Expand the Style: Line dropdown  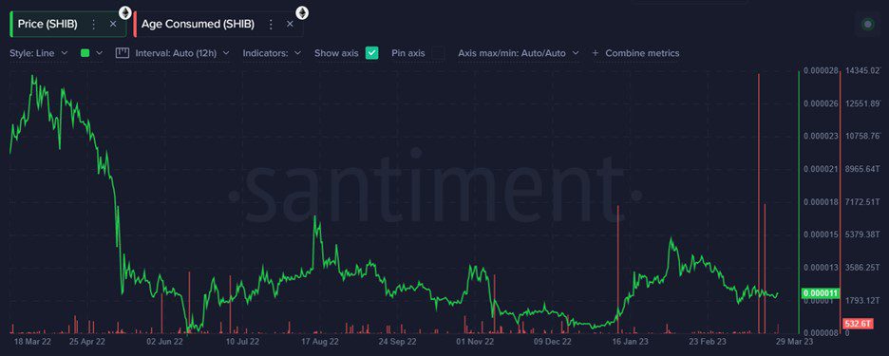[x=39, y=53]
